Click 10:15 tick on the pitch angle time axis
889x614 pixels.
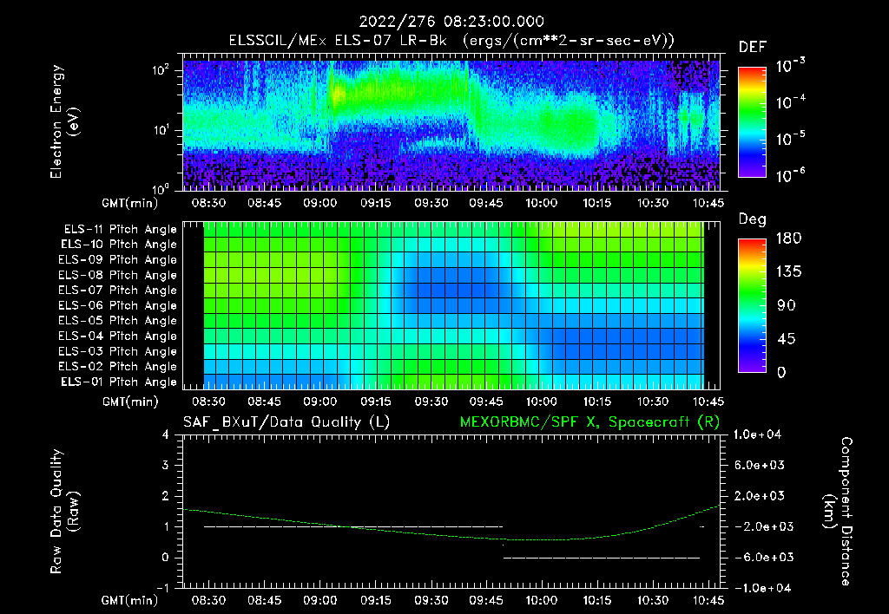[597, 402]
